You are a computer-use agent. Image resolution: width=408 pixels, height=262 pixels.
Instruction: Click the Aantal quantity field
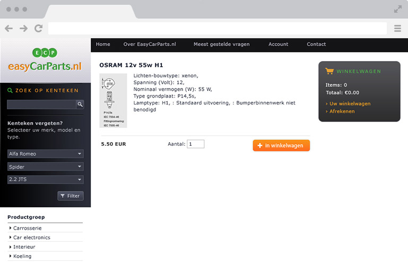pos(196,144)
